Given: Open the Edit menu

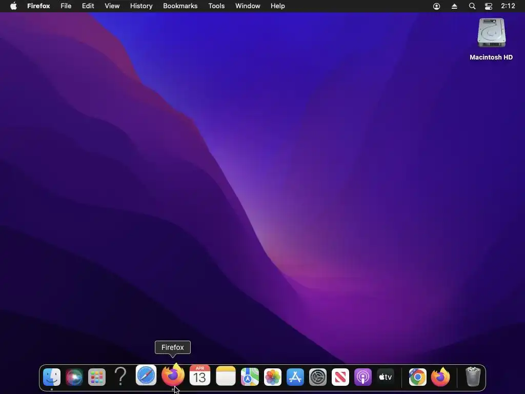Looking at the screenshot, I should (88, 6).
